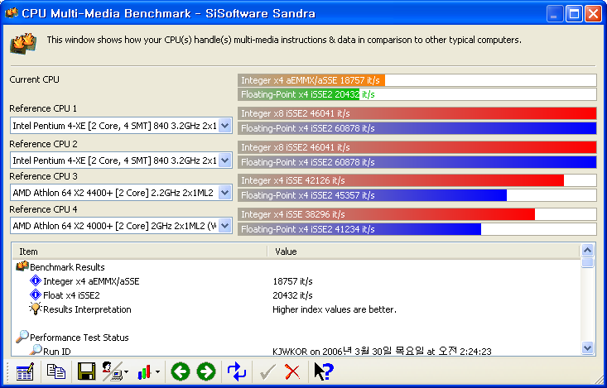
Task: Open context help with the pointer question icon
Action: click(323, 371)
